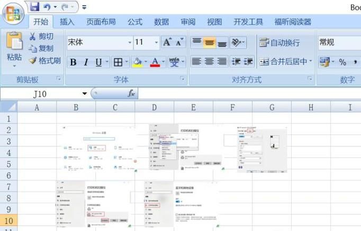
Task: Apply percent style
Action: (342, 62)
